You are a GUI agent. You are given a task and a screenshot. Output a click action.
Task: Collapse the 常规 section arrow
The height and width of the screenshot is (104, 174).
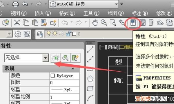coord(73,69)
